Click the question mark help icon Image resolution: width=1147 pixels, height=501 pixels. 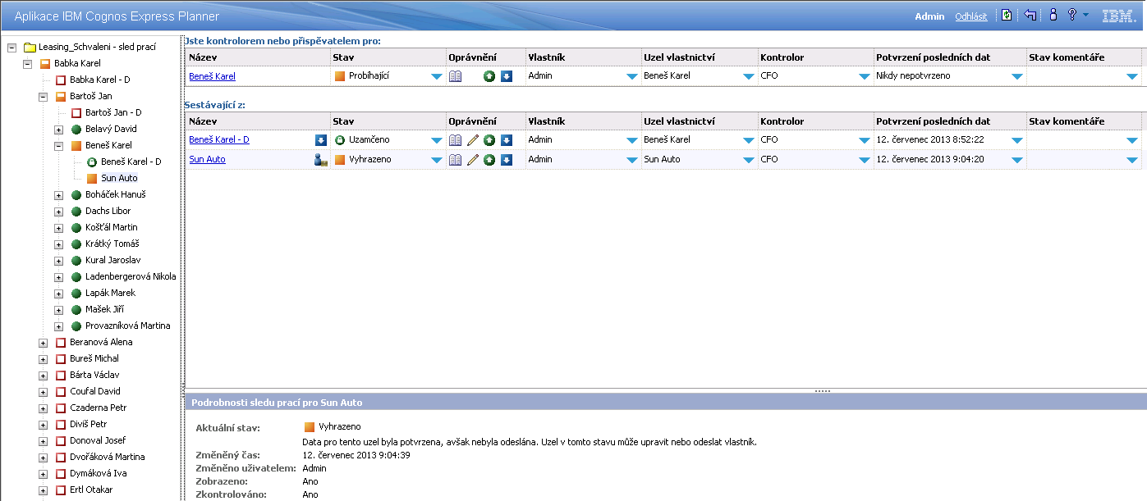(x=1071, y=16)
